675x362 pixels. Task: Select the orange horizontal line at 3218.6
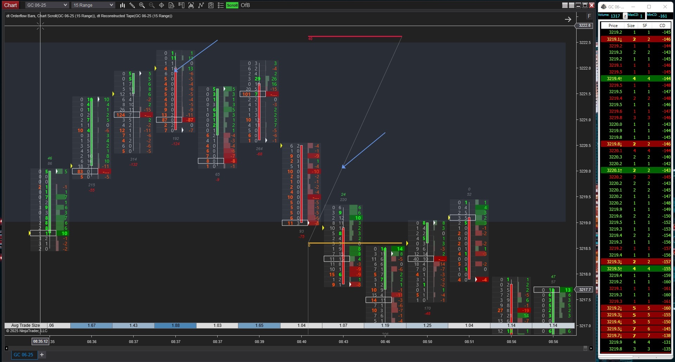click(x=355, y=243)
